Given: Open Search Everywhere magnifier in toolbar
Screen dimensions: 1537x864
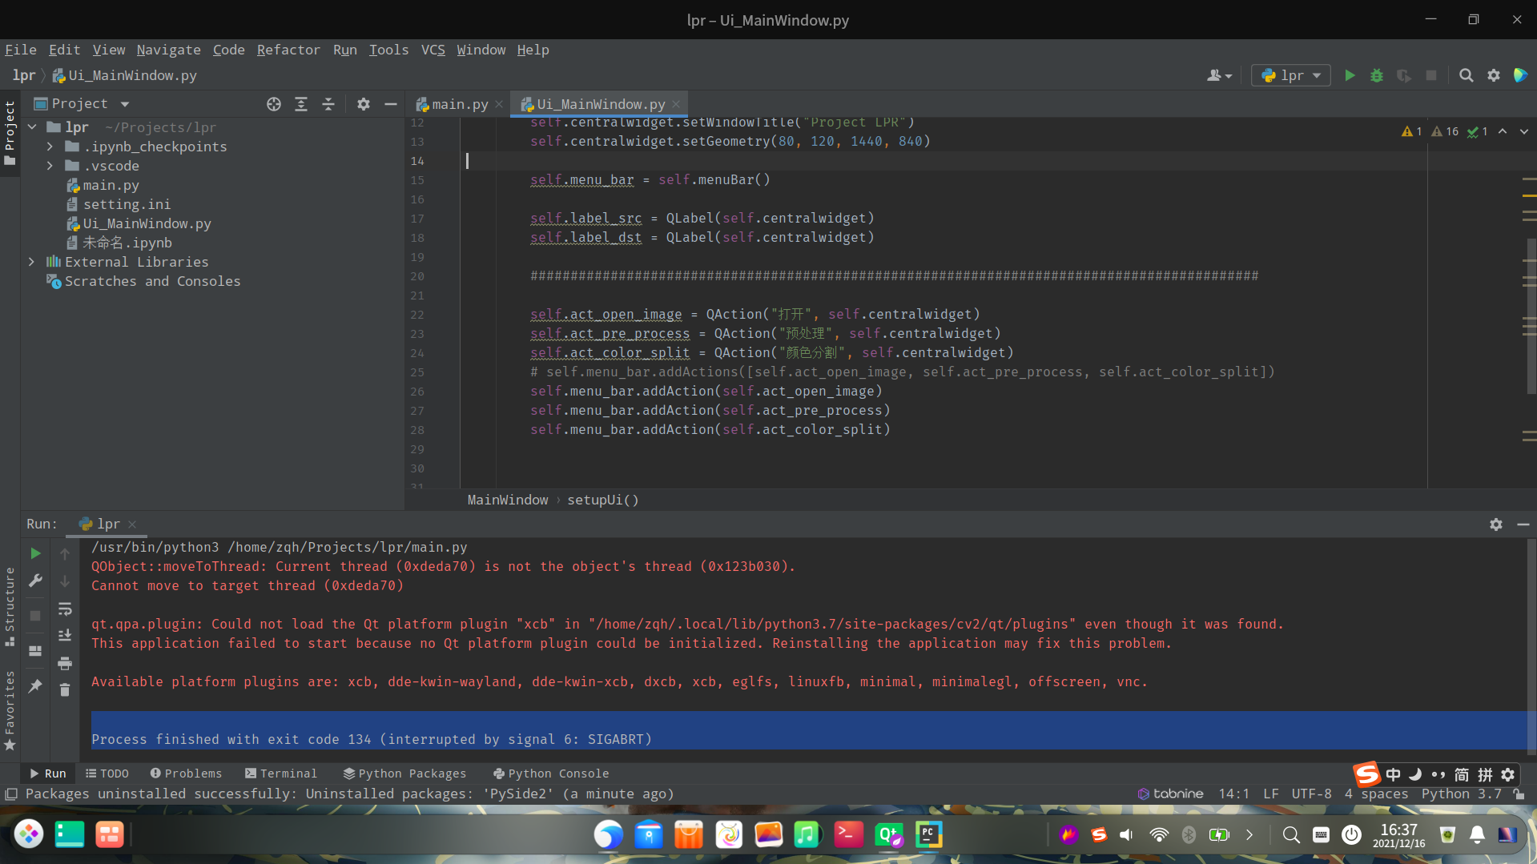Looking at the screenshot, I should coord(1466,75).
